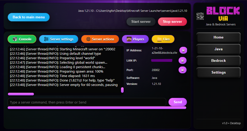Viewport: 247px width, 131px height.
Task: Click the Software value Java
Action: point(154,78)
